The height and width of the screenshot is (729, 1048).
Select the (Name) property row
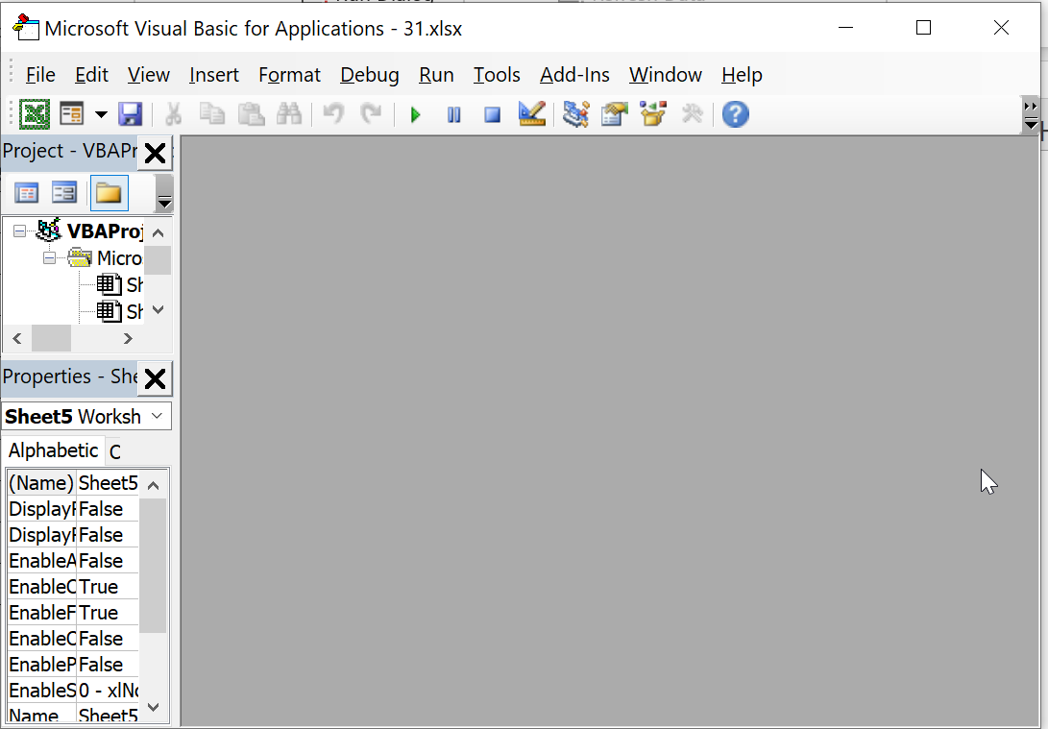[74, 483]
